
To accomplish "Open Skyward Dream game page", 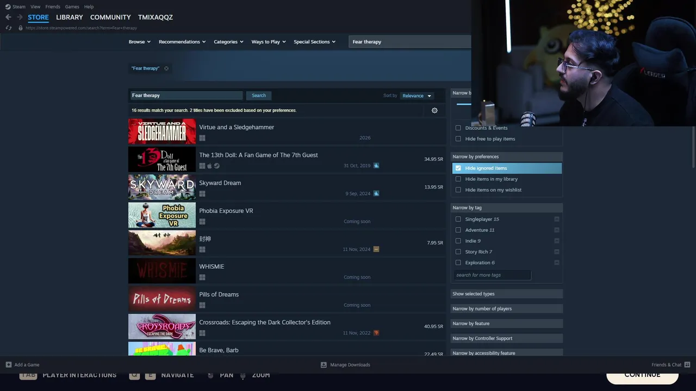I will 287,187.
